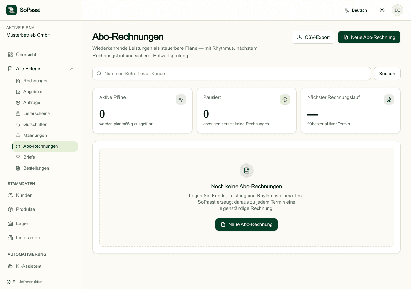Click the KI-Assistent robot icon
This screenshot has width=411, height=289.
coord(10,266)
